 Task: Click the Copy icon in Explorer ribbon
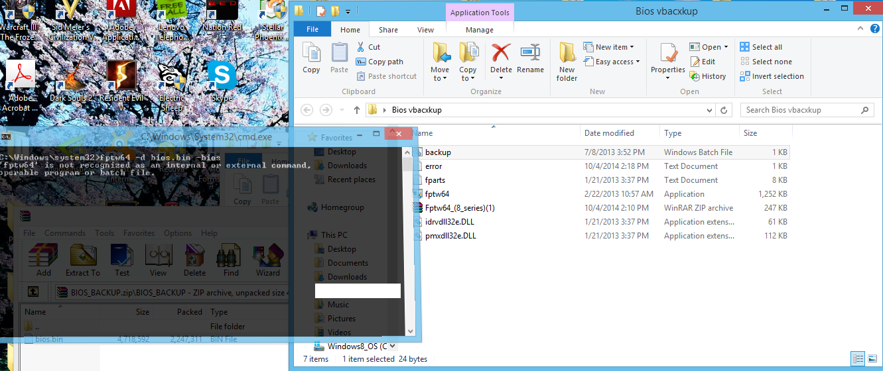click(x=311, y=58)
